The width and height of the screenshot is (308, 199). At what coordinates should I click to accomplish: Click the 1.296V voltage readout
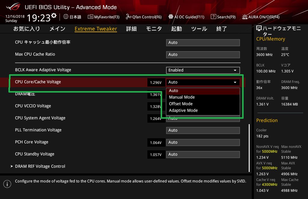pos(156,83)
